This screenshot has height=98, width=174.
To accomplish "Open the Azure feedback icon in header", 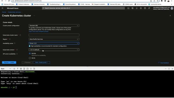I will pyautogui.click(x=149, y=8).
